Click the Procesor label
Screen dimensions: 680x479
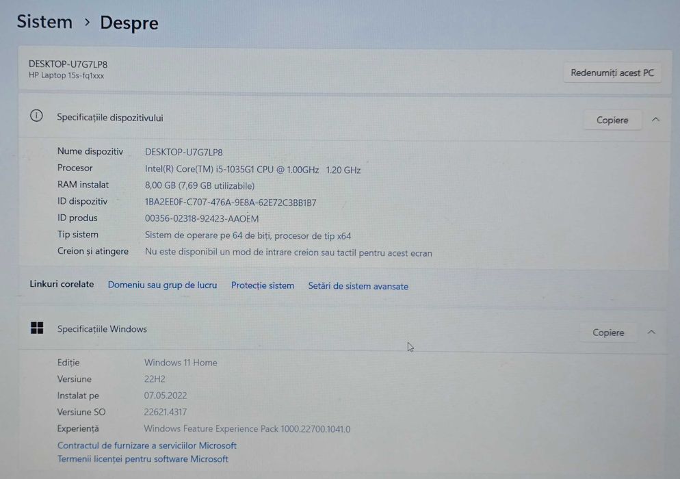coord(75,168)
